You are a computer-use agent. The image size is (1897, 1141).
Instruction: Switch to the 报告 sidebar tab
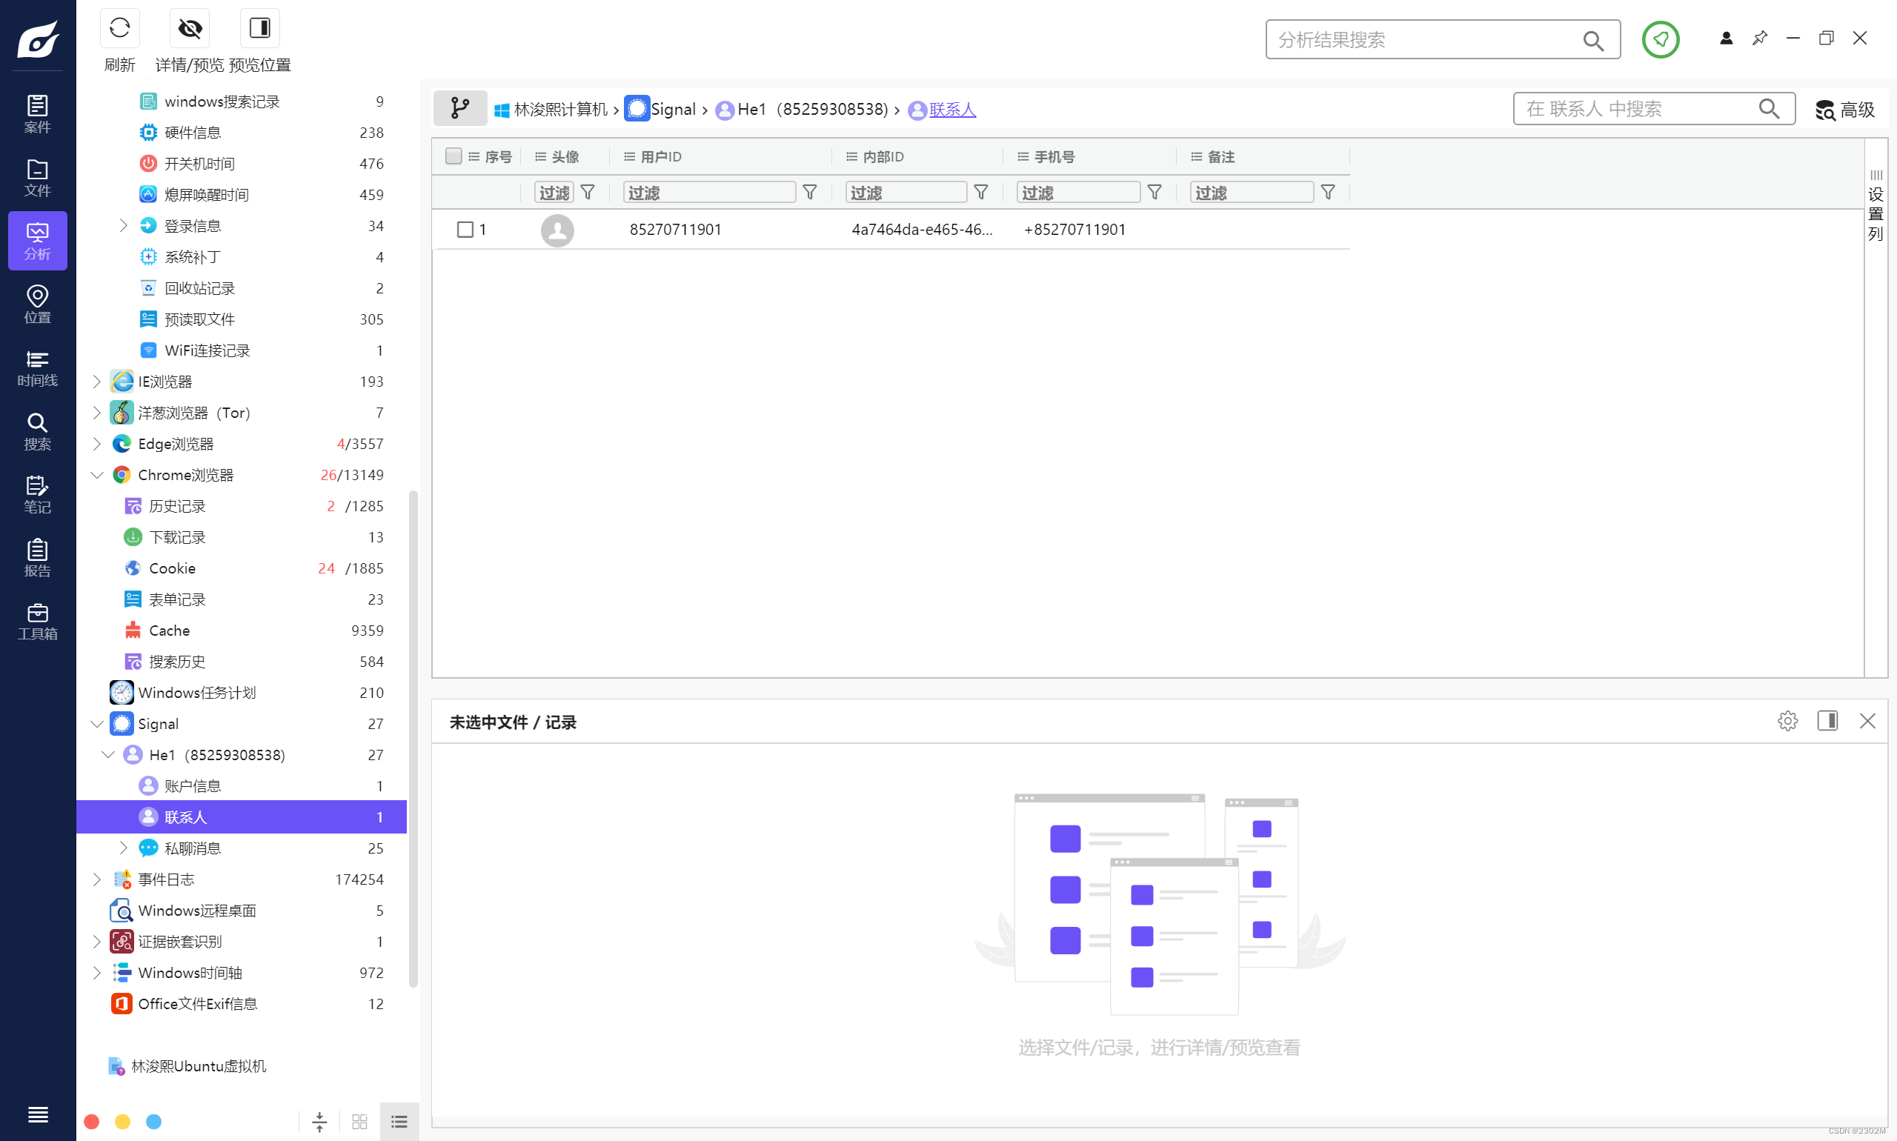click(37, 558)
